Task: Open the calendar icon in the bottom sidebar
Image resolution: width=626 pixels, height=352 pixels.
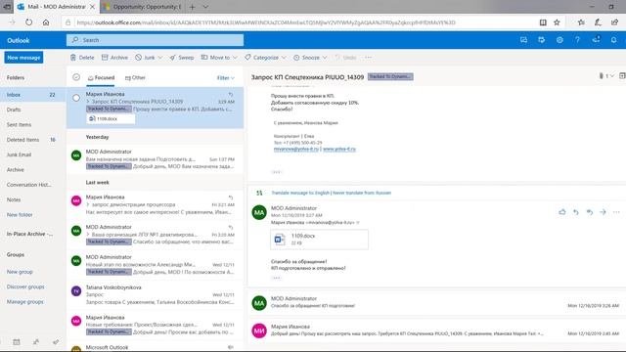Action: tap(17, 341)
